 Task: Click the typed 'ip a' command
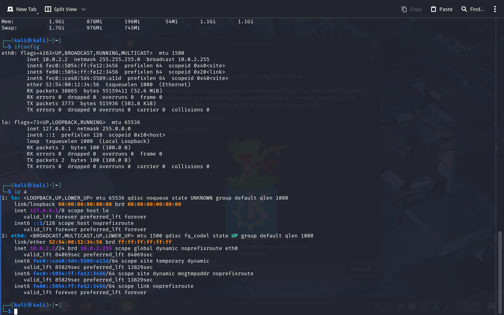point(20,192)
